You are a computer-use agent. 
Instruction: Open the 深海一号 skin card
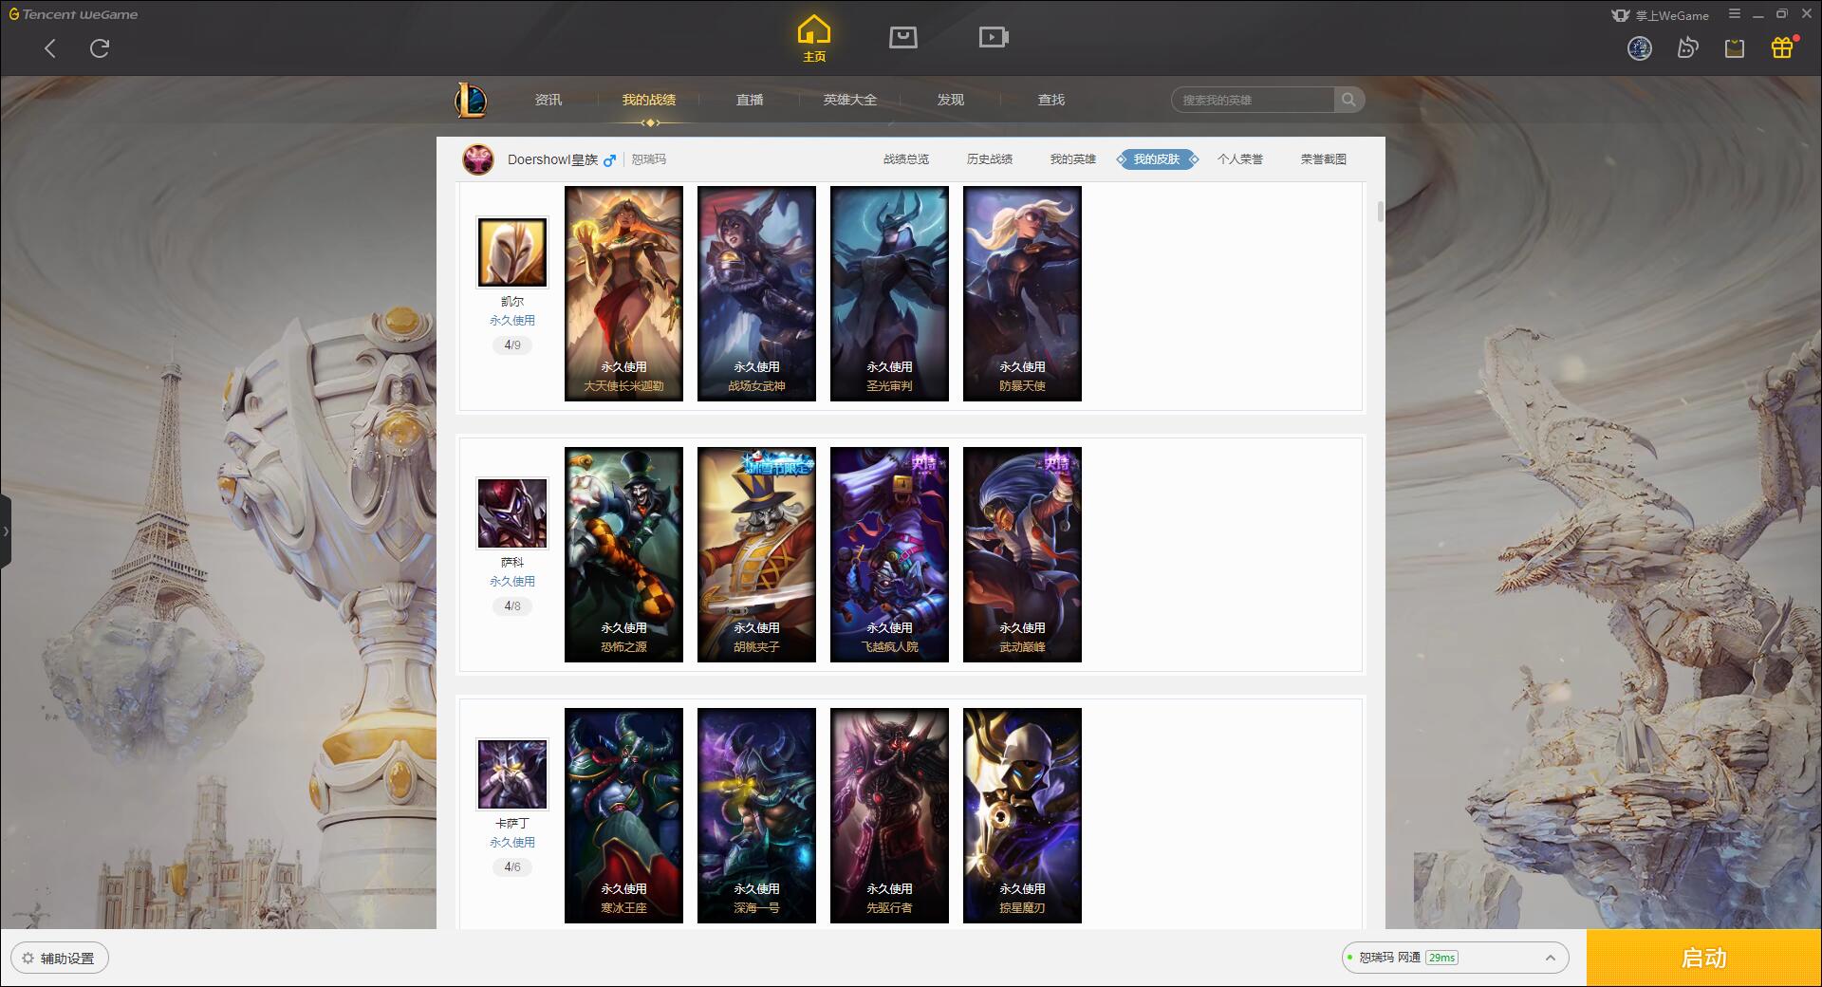[756, 815]
